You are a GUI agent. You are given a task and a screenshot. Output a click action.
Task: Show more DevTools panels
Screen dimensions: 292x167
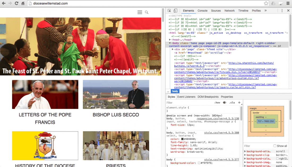pyautogui.click(x=265, y=11)
